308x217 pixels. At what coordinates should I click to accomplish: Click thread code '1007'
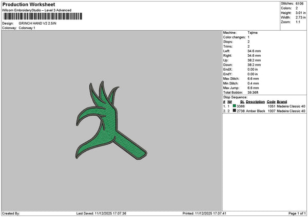[272, 111]
